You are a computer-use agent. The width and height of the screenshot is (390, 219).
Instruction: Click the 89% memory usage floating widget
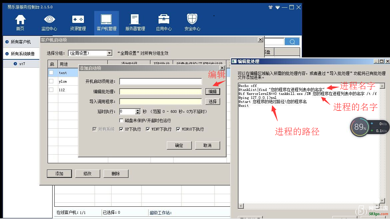(359, 127)
